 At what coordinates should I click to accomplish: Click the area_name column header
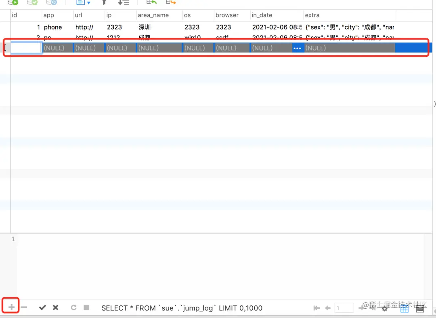159,15
